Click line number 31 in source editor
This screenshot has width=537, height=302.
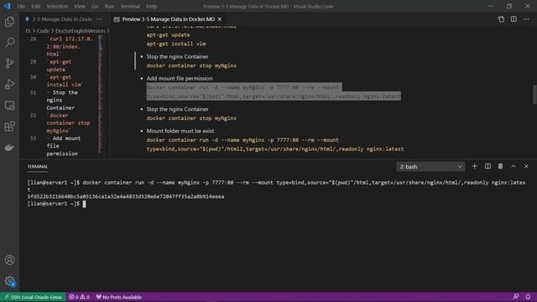pos(33,92)
